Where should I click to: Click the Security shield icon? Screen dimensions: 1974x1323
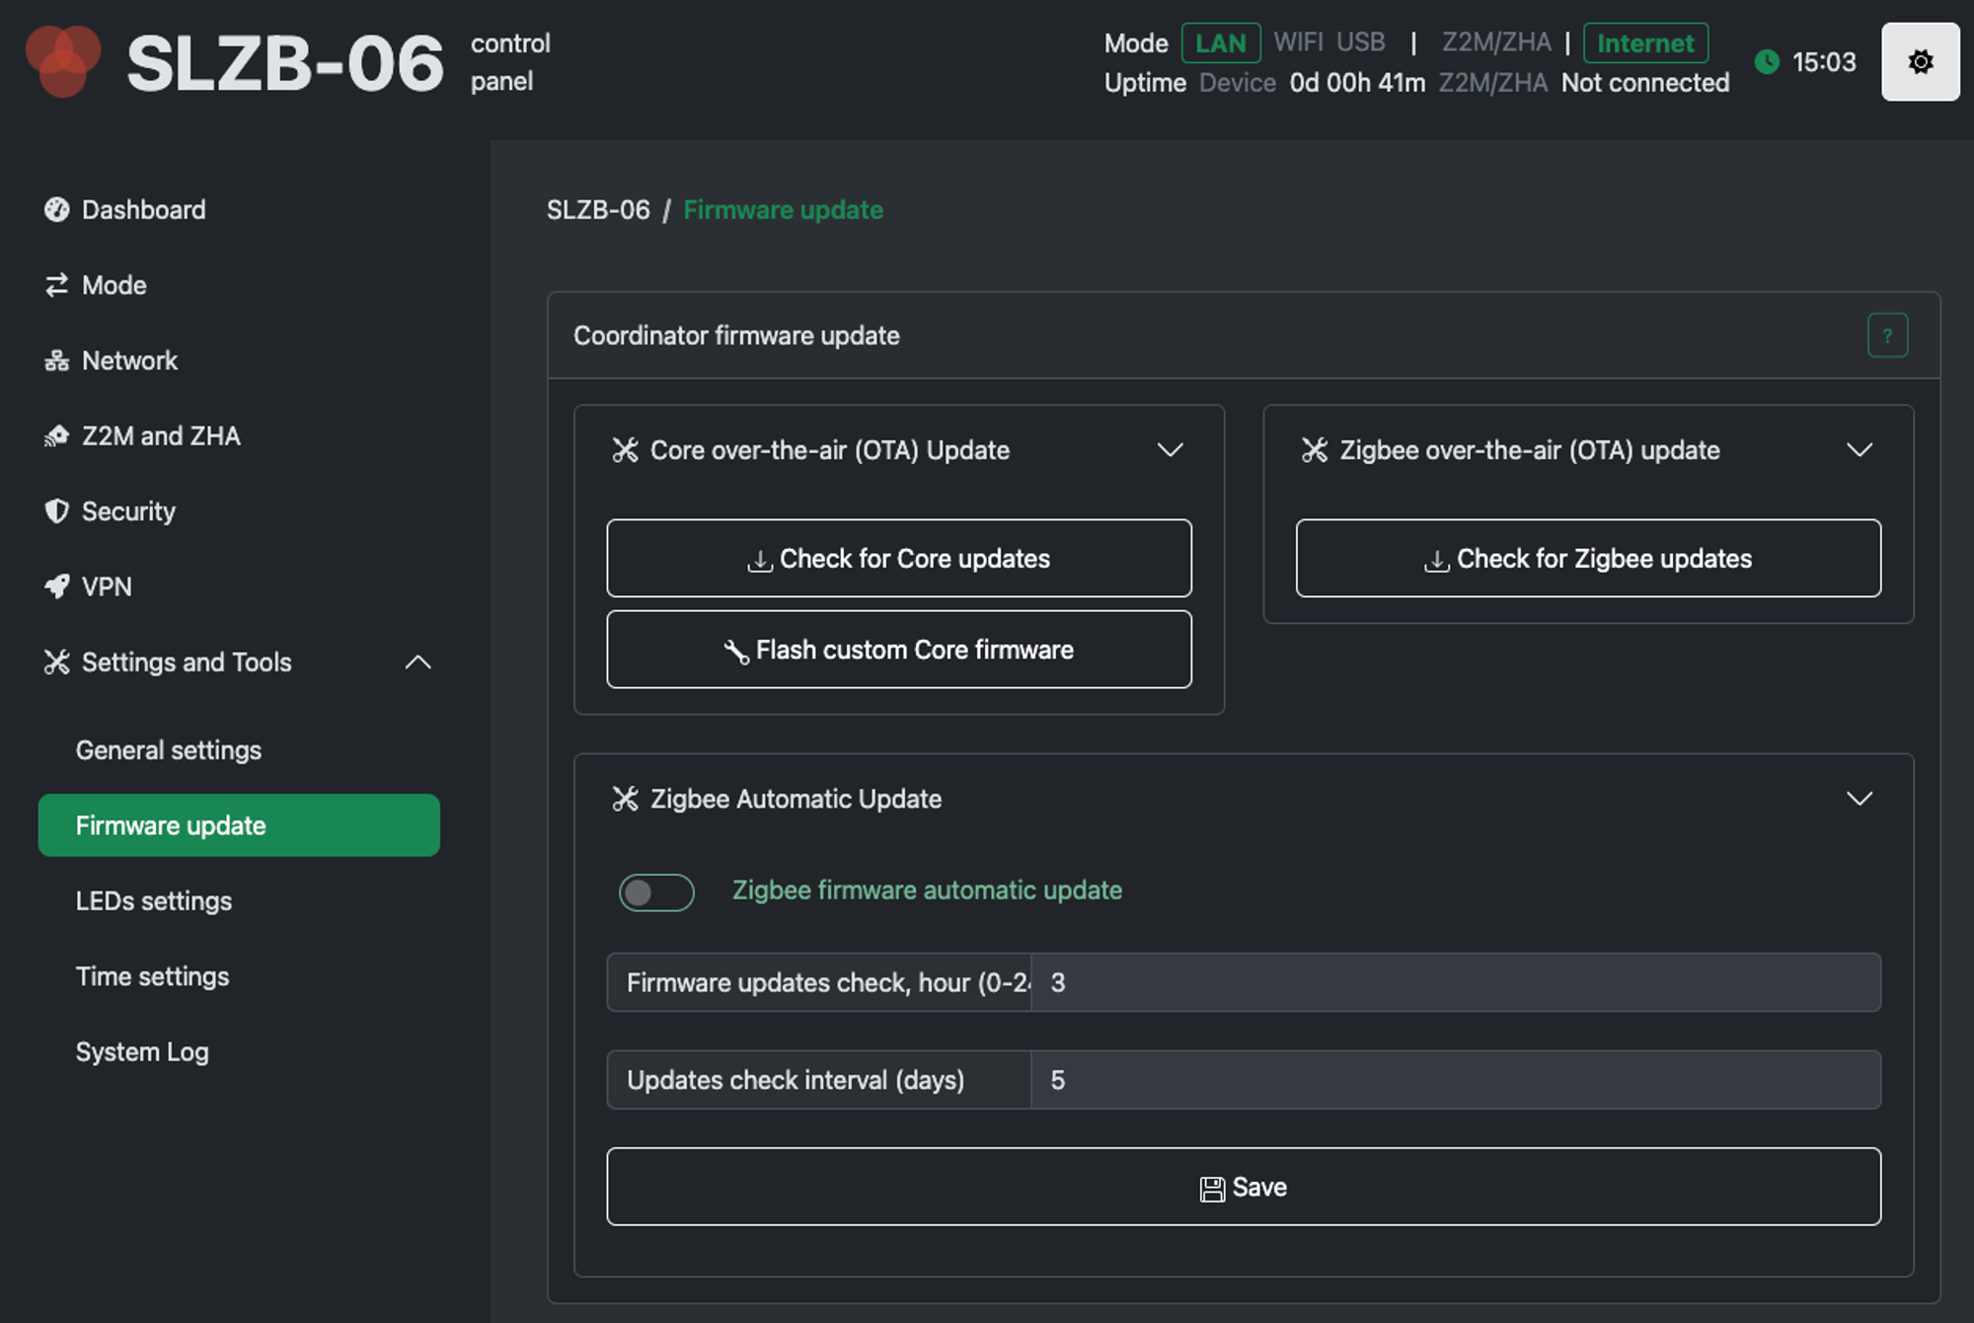56,511
